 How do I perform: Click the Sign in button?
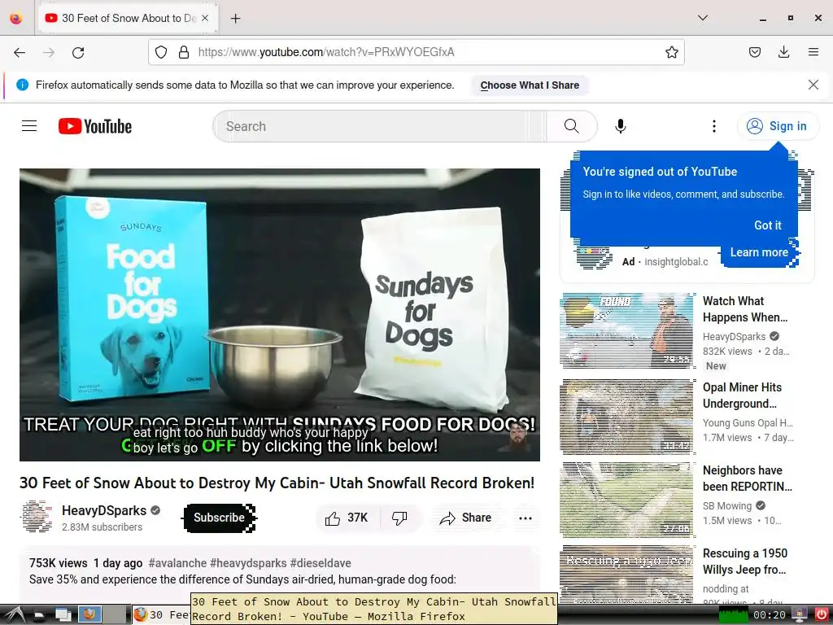coord(778,126)
